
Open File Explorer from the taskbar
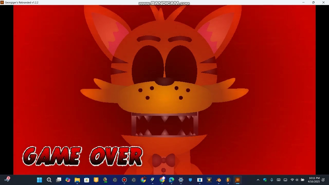[77, 180]
